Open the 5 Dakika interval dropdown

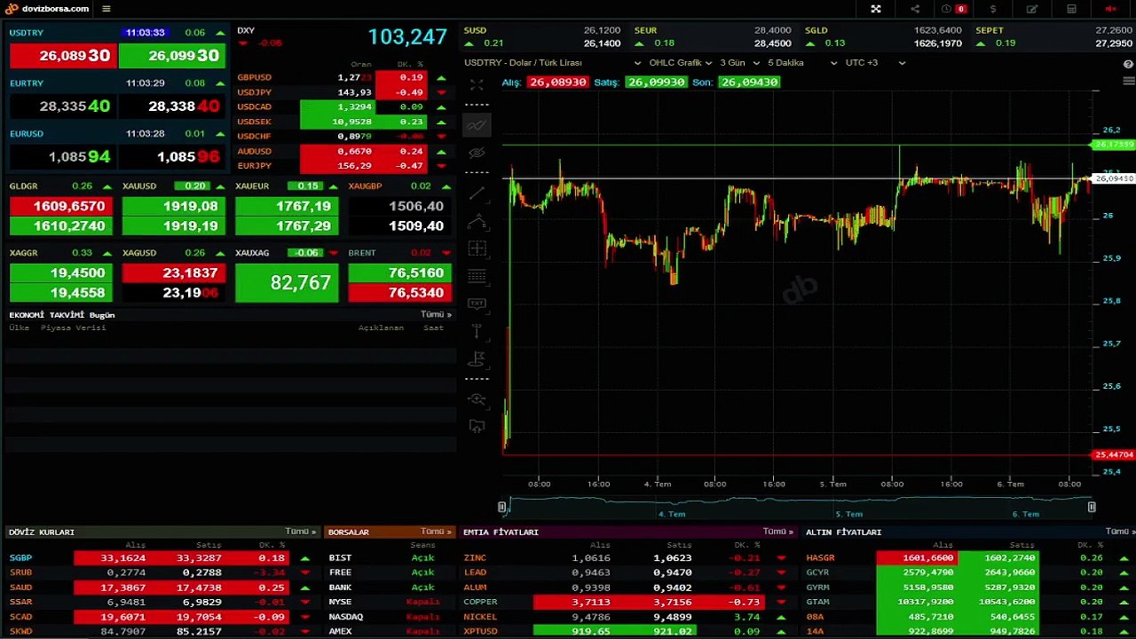(x=802, y=63)
